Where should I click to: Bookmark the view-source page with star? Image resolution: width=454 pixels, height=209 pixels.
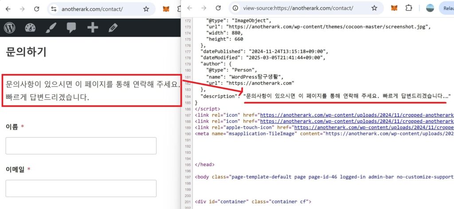pos(374,8)
